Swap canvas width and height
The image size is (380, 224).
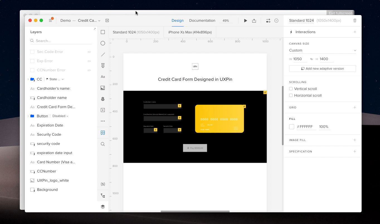point(311,59)
